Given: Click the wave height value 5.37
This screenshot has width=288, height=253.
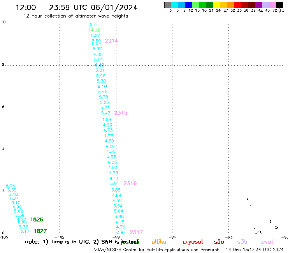Looking at the screenshot, I should 97,49.
